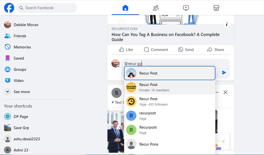The image size is (264, 155).
Task: Open the Video tab in top bar
Action: (x=186, y=8)
